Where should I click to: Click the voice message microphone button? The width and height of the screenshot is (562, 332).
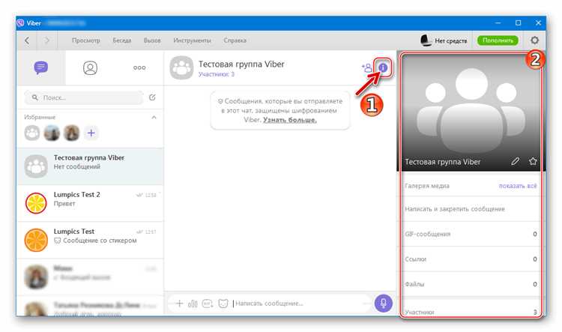click(x=383, y=304)
